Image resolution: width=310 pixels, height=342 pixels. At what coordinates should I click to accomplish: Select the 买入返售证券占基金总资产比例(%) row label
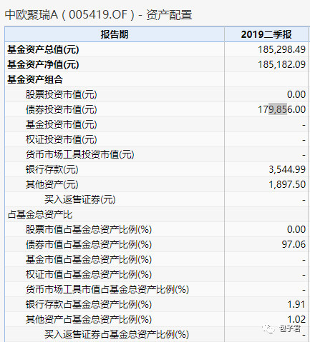coord(117,334)
